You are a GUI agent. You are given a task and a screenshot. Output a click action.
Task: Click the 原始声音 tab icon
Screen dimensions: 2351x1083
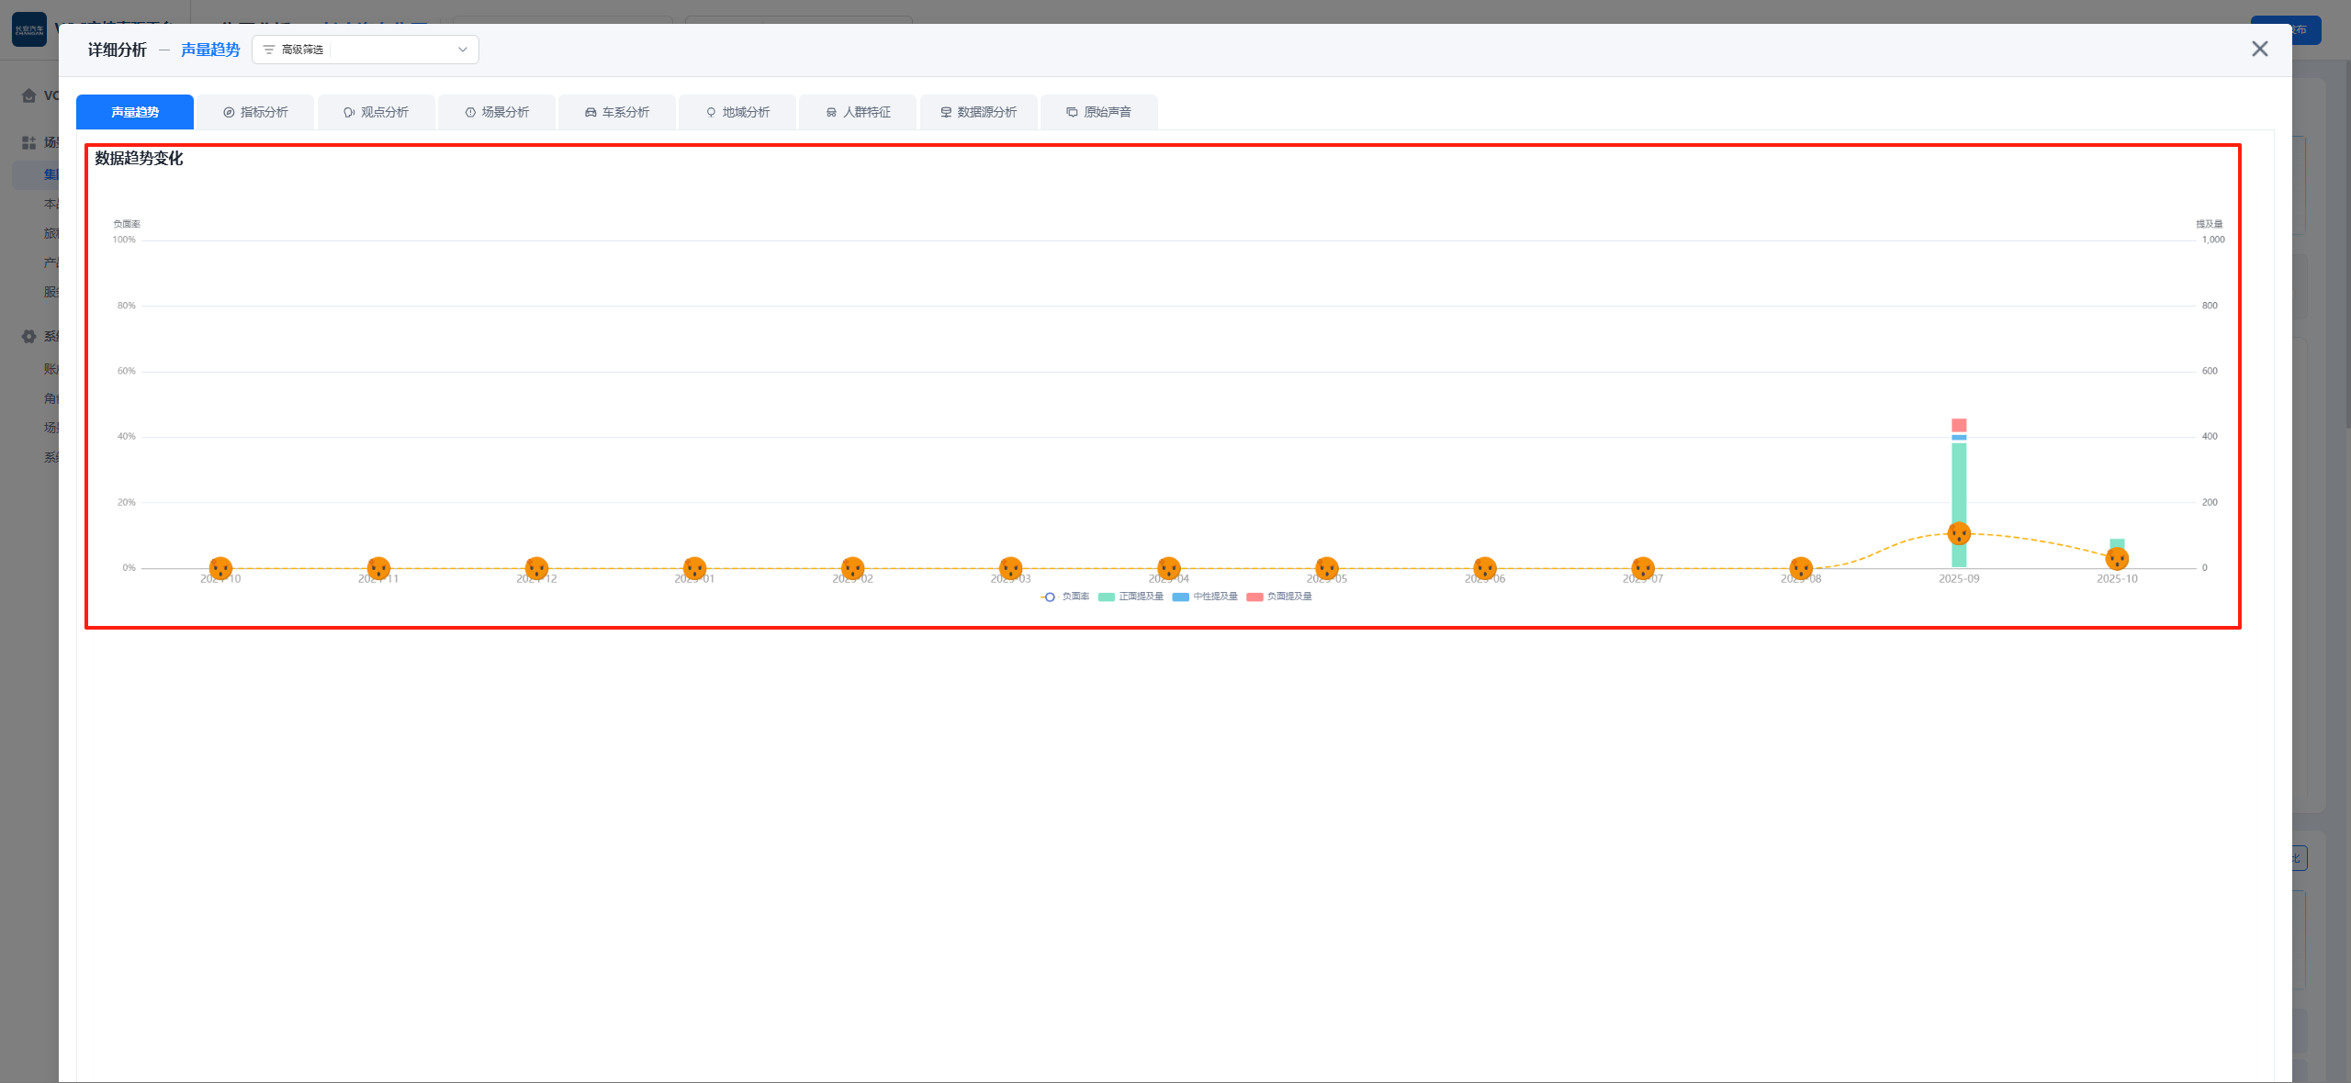(x=1072, y=112)
